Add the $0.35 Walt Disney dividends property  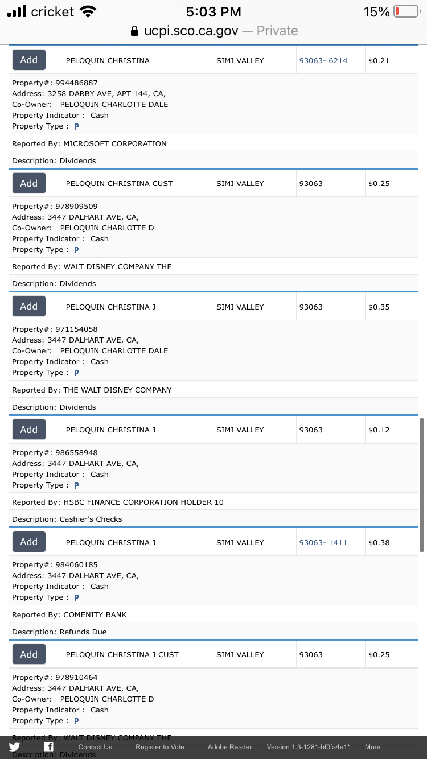(29, 306)
